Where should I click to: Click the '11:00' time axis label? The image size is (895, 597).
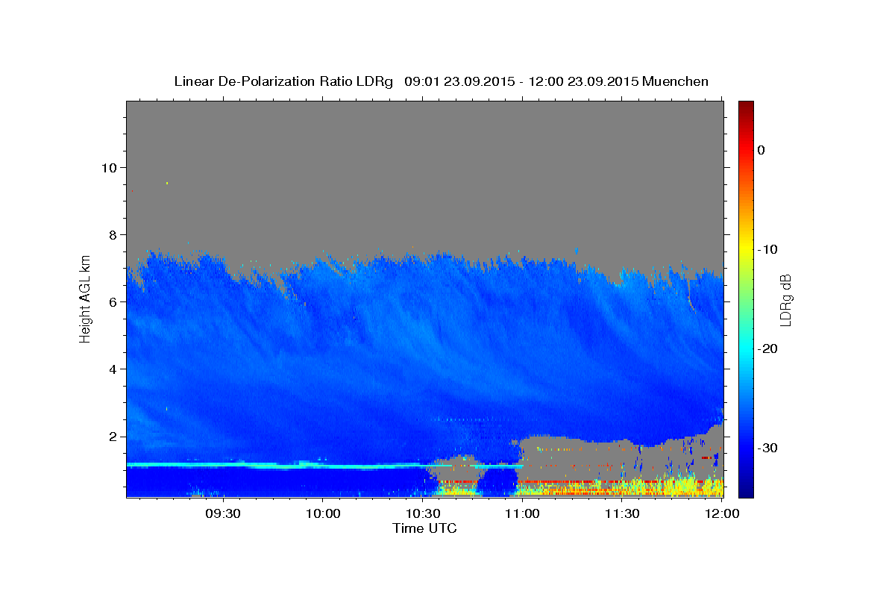(522, 513)
